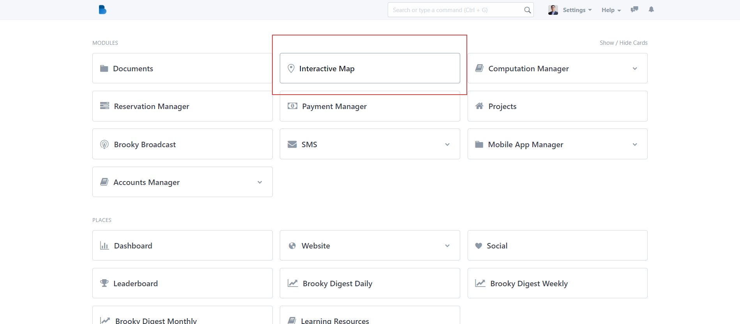Expand the Website card chevron

point(447,246)
